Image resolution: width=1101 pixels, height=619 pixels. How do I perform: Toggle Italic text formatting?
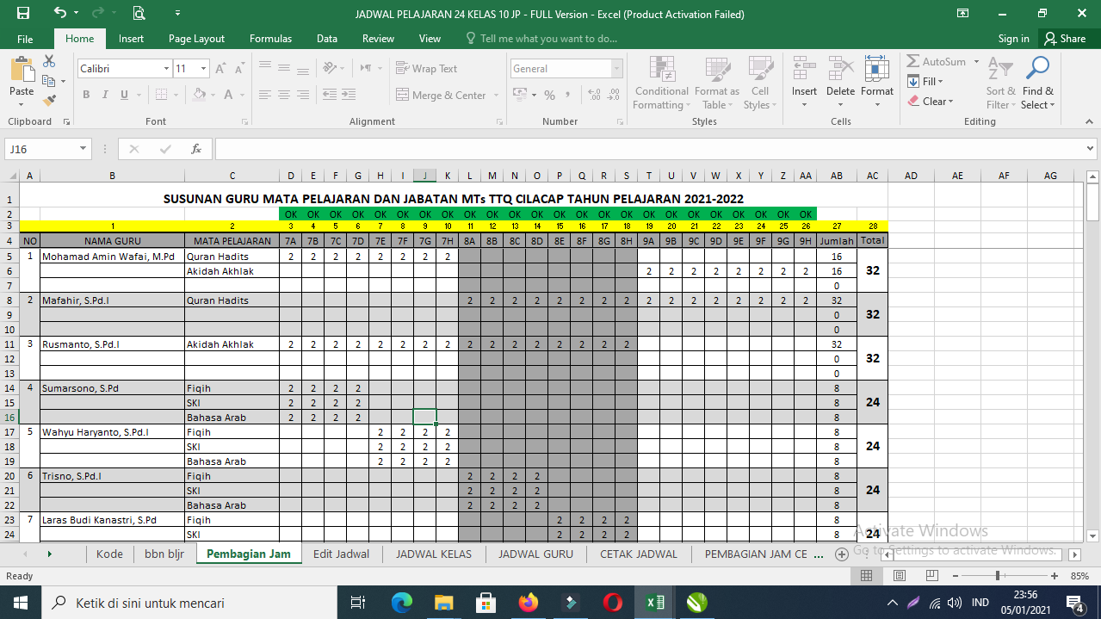tap(105, 95)
